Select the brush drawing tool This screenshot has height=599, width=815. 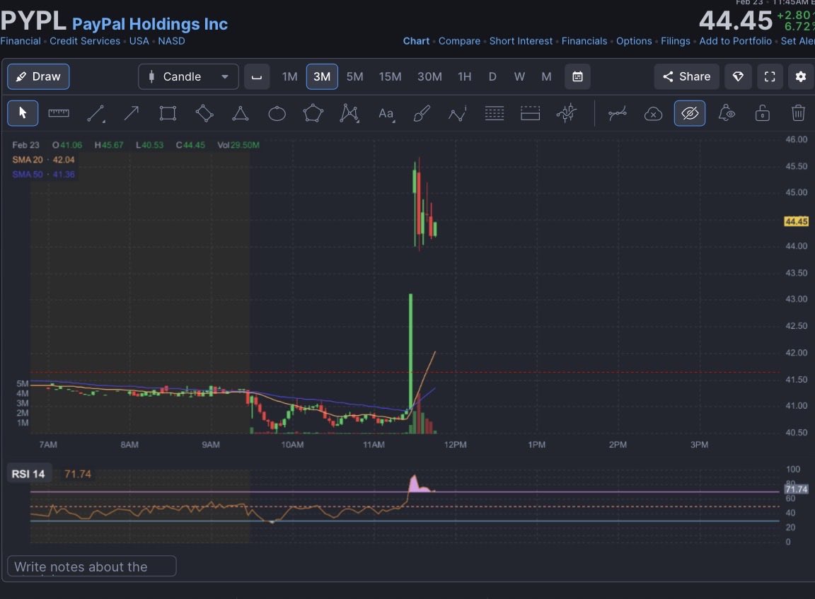(x=422, y=113)
